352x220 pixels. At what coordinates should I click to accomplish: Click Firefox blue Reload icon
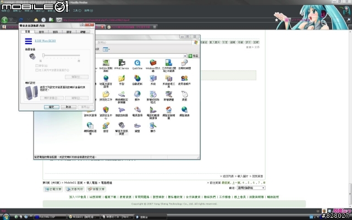(21, 20)
